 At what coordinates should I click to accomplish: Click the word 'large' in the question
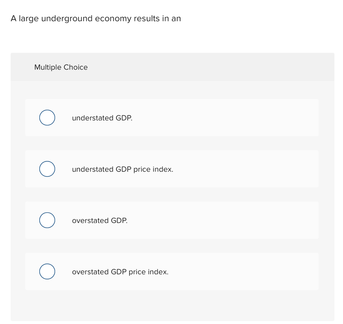(x=29, y=19)
